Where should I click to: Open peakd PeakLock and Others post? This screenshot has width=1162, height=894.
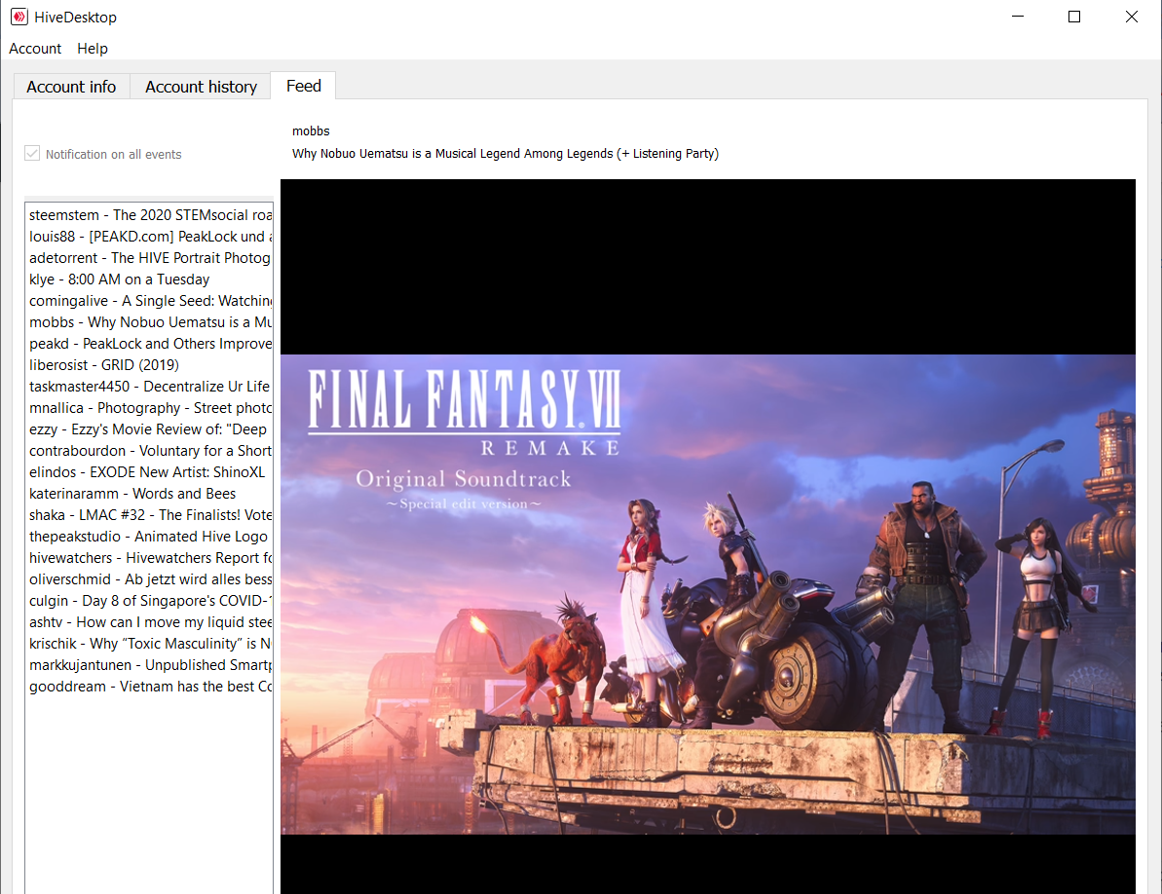[150, 344]
